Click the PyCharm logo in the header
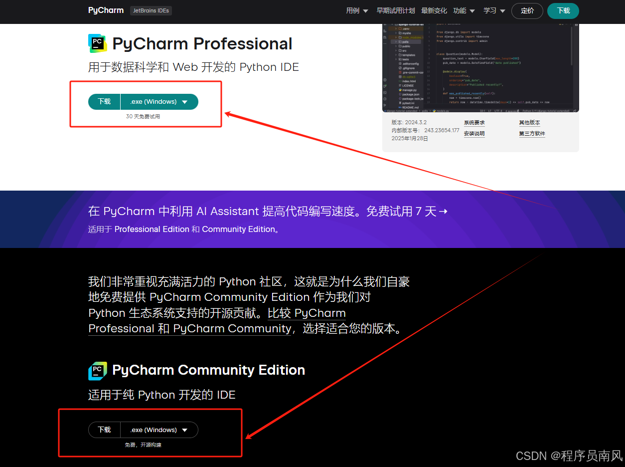Image resolution: width=625 pixels, height=467 pixels. click(106, 10)
